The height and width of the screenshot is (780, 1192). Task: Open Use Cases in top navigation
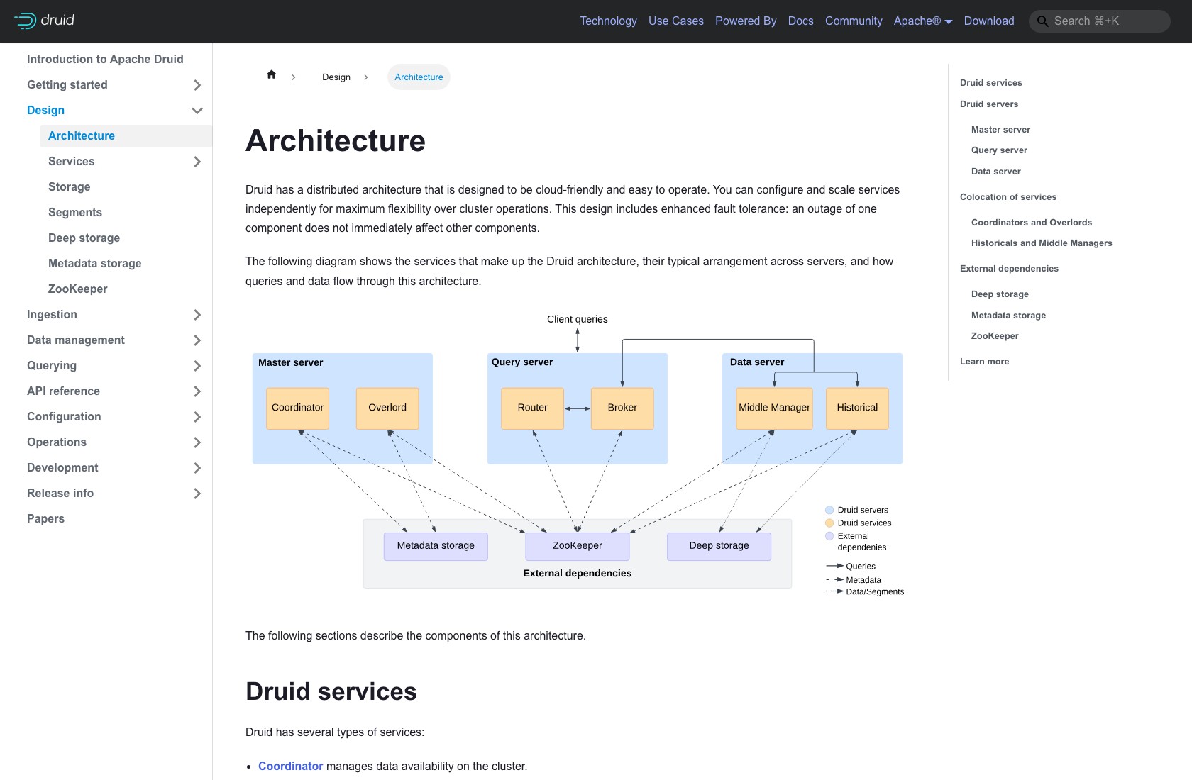pos(676,21)
